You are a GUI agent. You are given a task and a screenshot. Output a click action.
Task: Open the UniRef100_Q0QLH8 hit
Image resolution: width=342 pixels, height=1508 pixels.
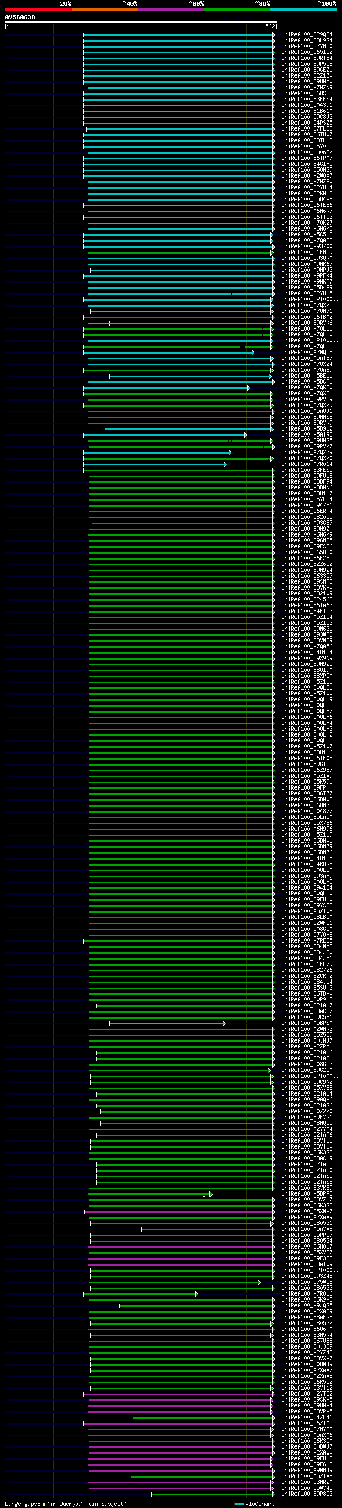pos(306,706)
